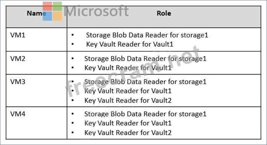Select VM3's Storage Blob Data Reader entry
267x145 pixels.
click(145, 82)
